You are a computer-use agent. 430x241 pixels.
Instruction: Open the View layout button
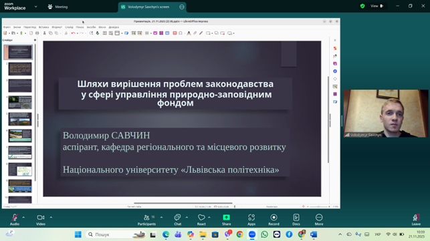[377, 6]
